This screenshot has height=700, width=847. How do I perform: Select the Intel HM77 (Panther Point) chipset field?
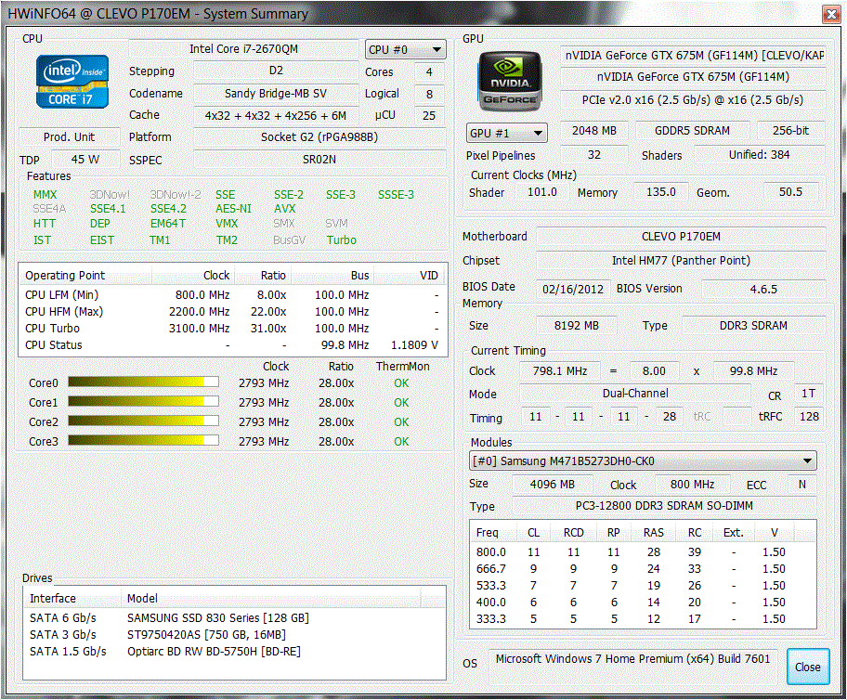click(x=681, y=260)
